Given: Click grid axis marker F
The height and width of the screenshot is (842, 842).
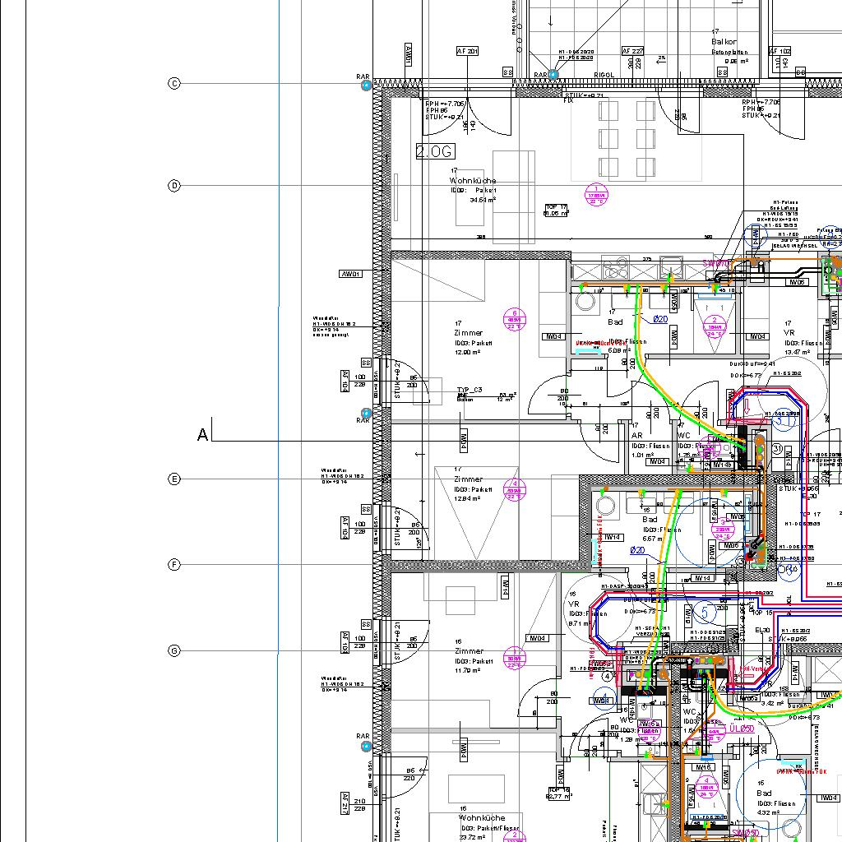Looking at the screenshot, I should [x=174, y=564].
